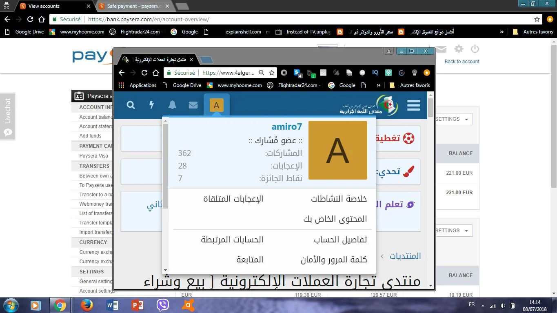Bookmark page with star in front window

(x=272, y=73)
